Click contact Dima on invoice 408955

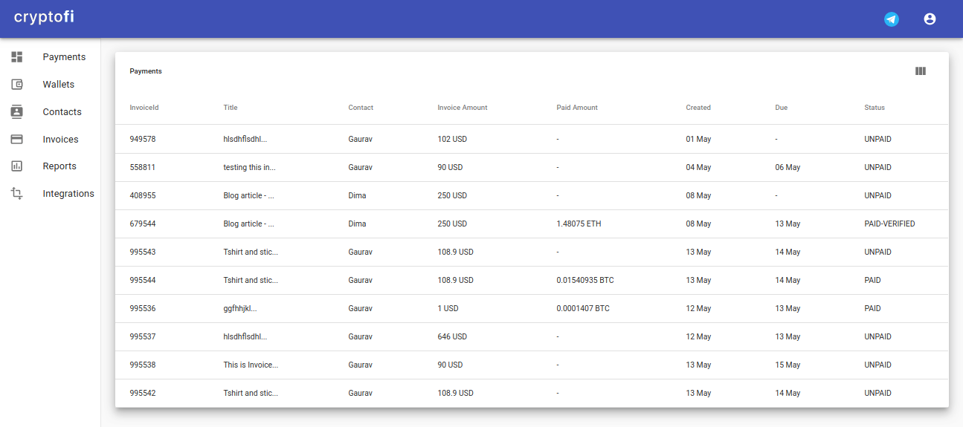pos(357,196)
